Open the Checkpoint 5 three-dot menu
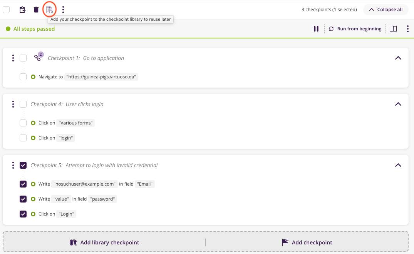 [13, 165]
